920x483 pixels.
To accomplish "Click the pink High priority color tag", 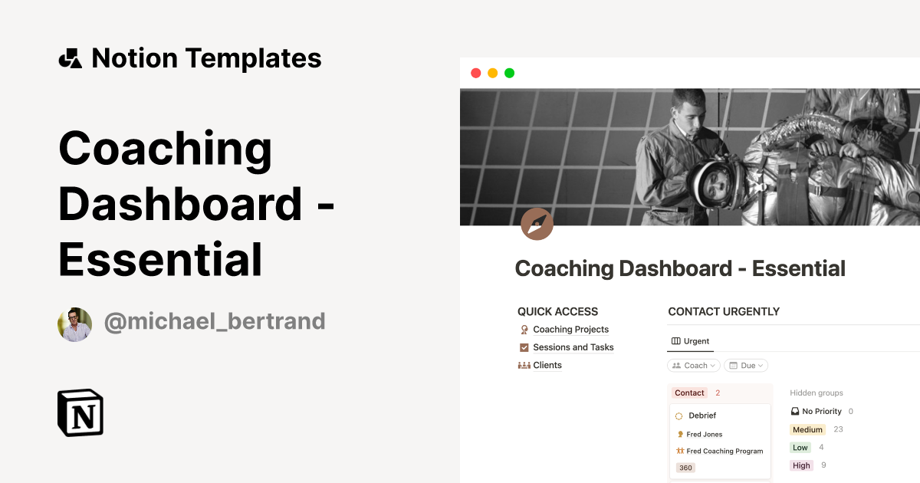I will (802, 465).
